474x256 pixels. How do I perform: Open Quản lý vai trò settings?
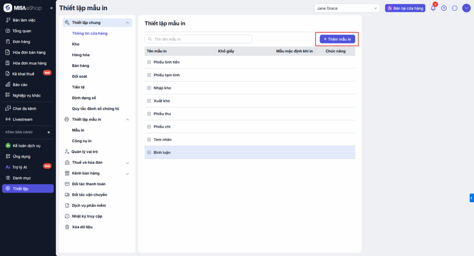(85, 151)
